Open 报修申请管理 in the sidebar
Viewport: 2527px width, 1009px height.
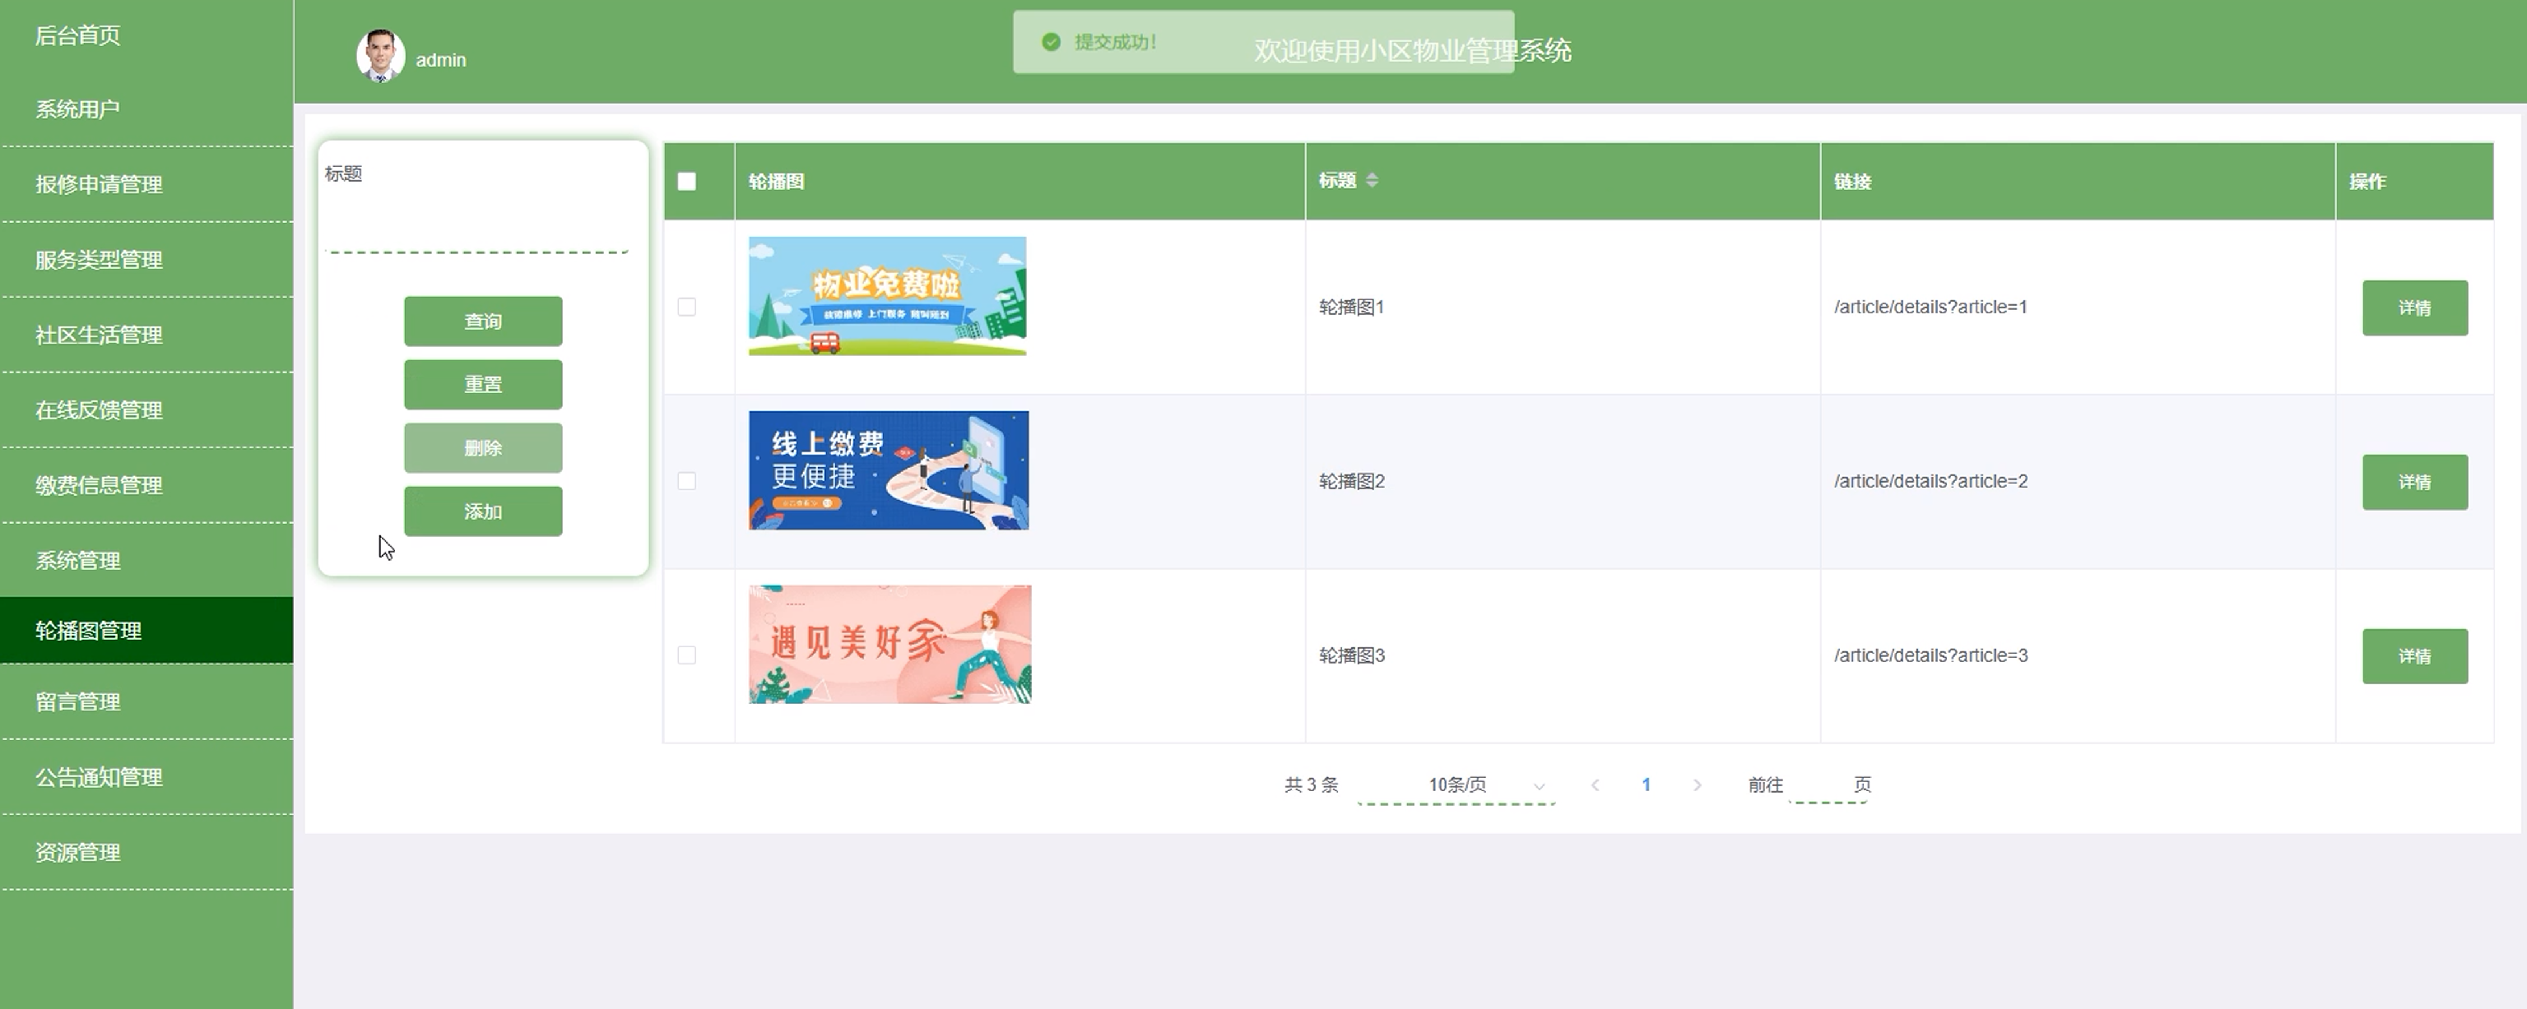click(99, 184)
